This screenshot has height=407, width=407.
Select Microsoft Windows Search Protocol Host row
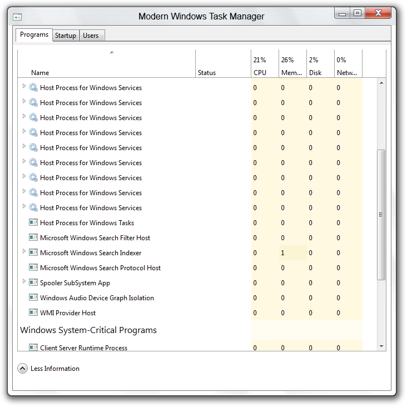pyautogui.click(x=190, y=268)
